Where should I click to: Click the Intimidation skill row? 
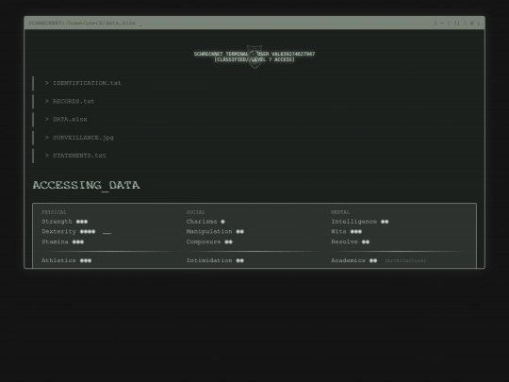click(x=215, y=260)
